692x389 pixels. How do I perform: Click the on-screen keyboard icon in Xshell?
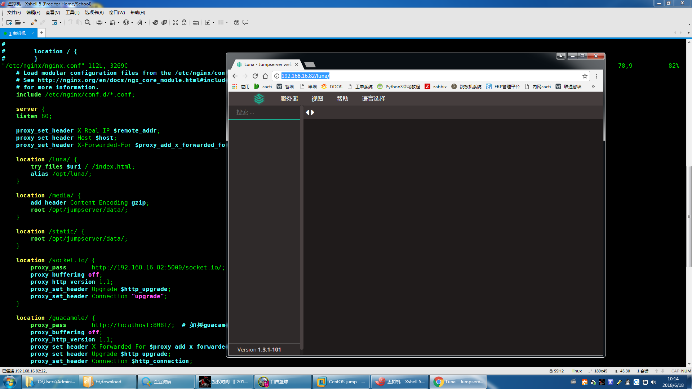[x=195, y=22]
